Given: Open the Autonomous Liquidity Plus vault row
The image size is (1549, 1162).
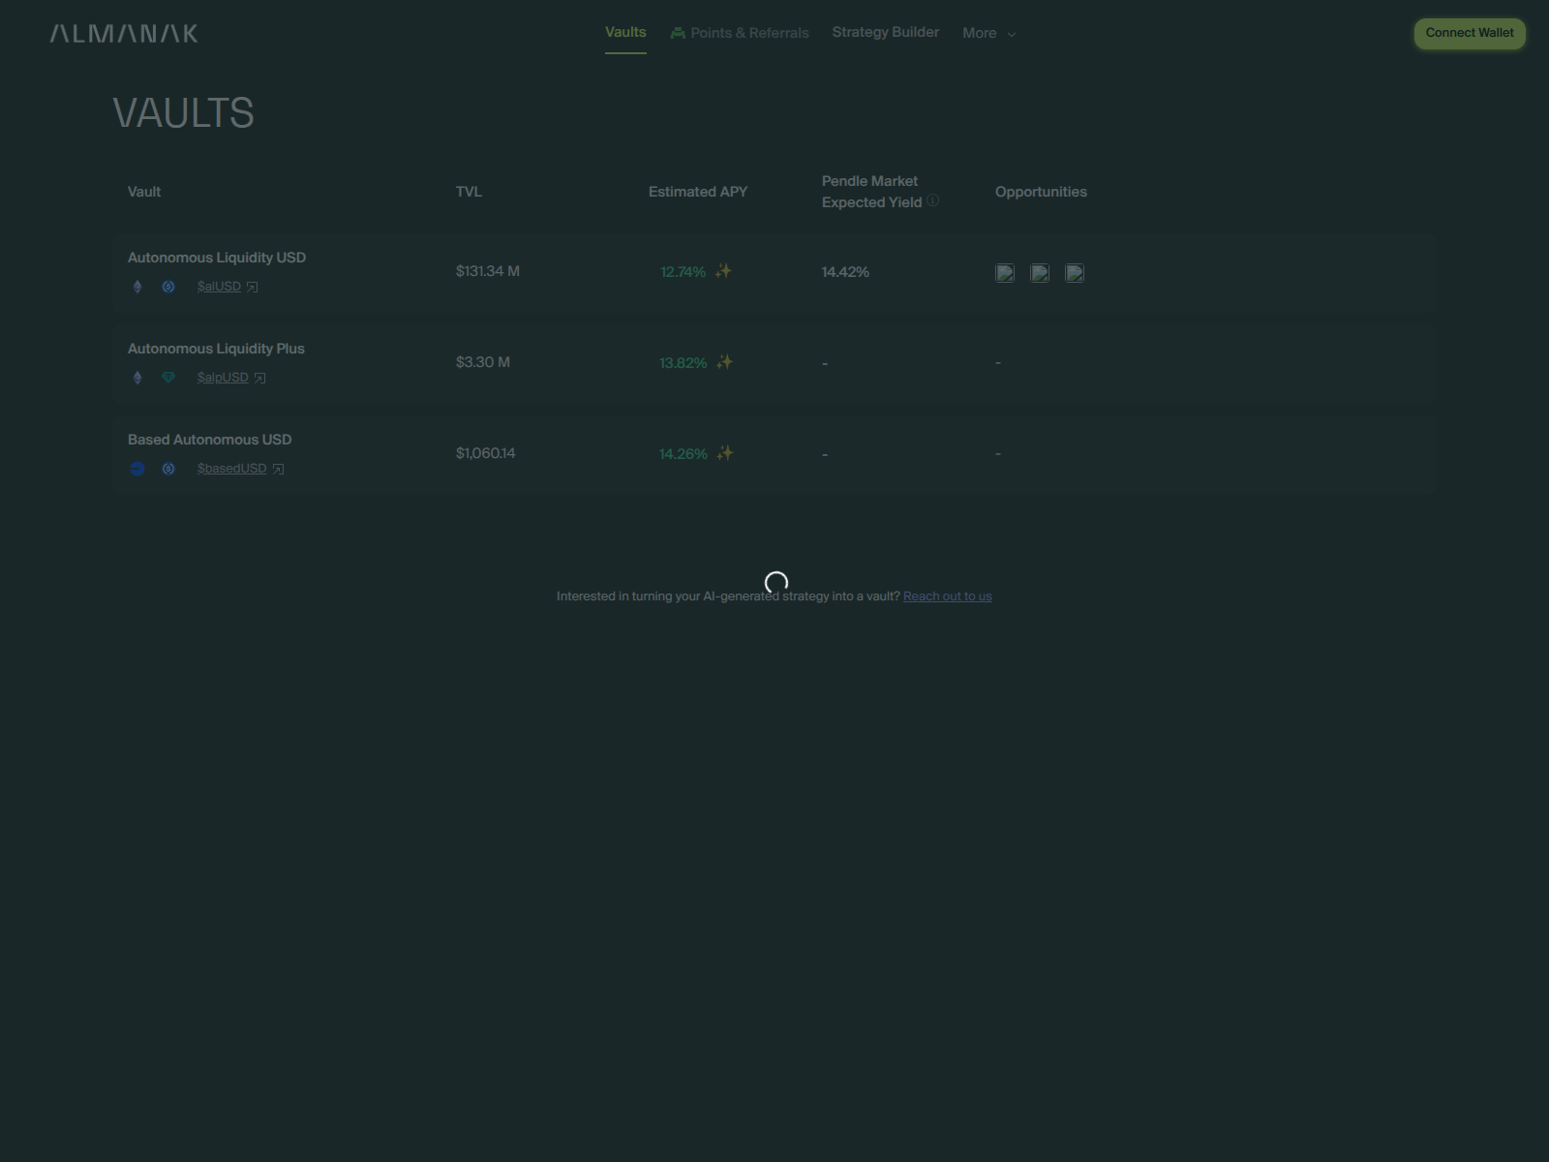Looking at the screenshot, I should 774,363.
